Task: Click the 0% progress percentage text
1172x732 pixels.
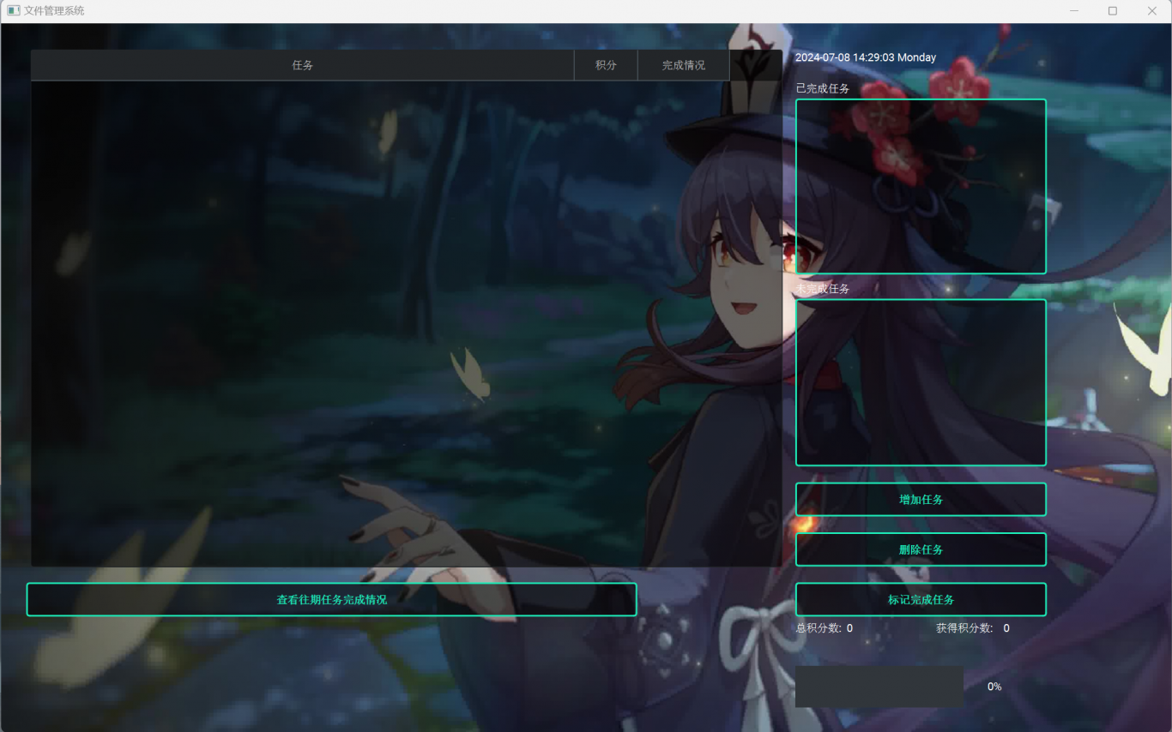Action: tap(994, 687)
